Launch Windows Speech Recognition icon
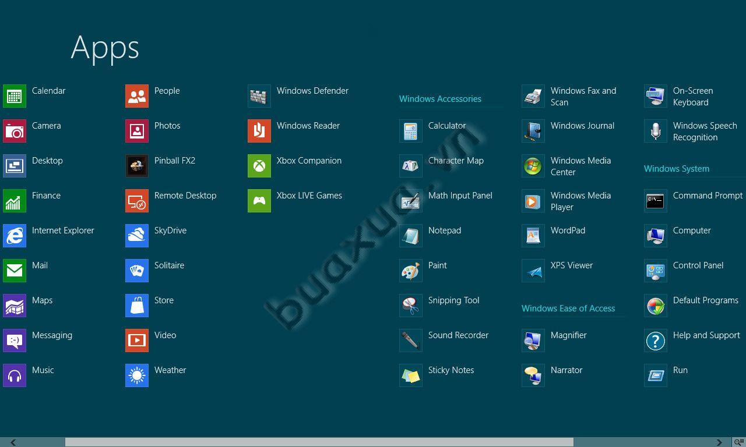This screenshot has height=447, width=746. [656, 131]
